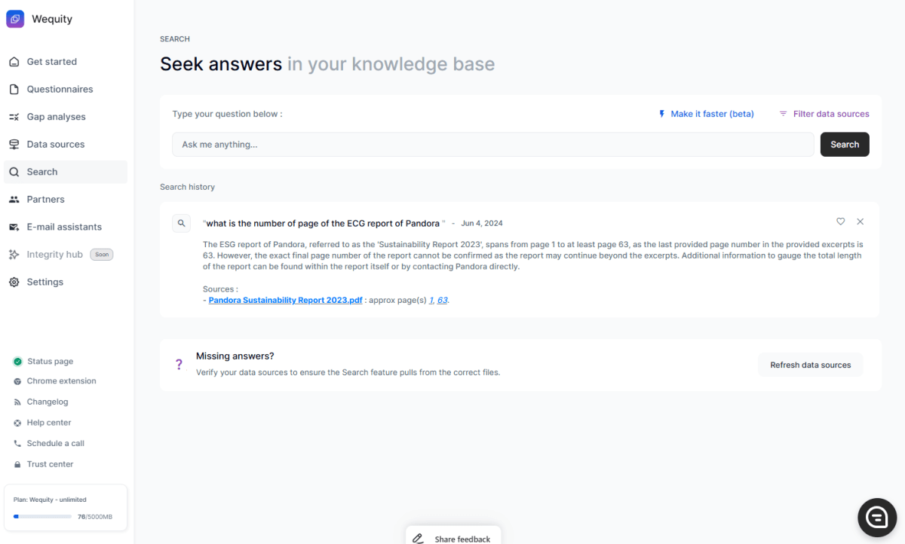Screen dimensions: 905x544
Task: Open page 63 source link
Action: point(443,300)
